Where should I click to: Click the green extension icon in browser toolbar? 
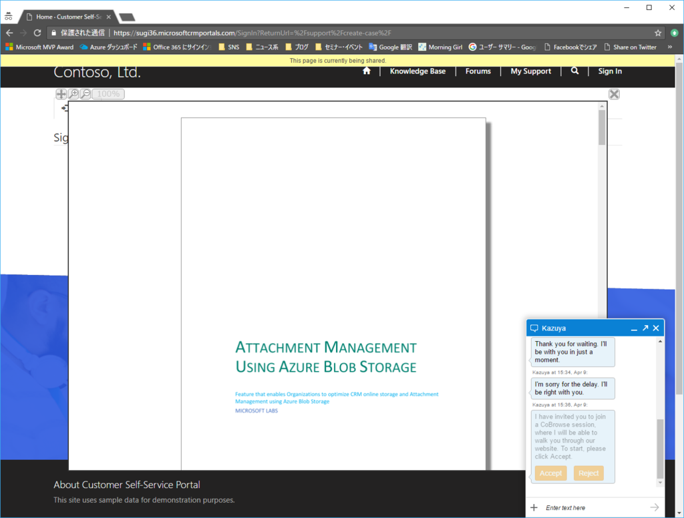coord(675,33)
